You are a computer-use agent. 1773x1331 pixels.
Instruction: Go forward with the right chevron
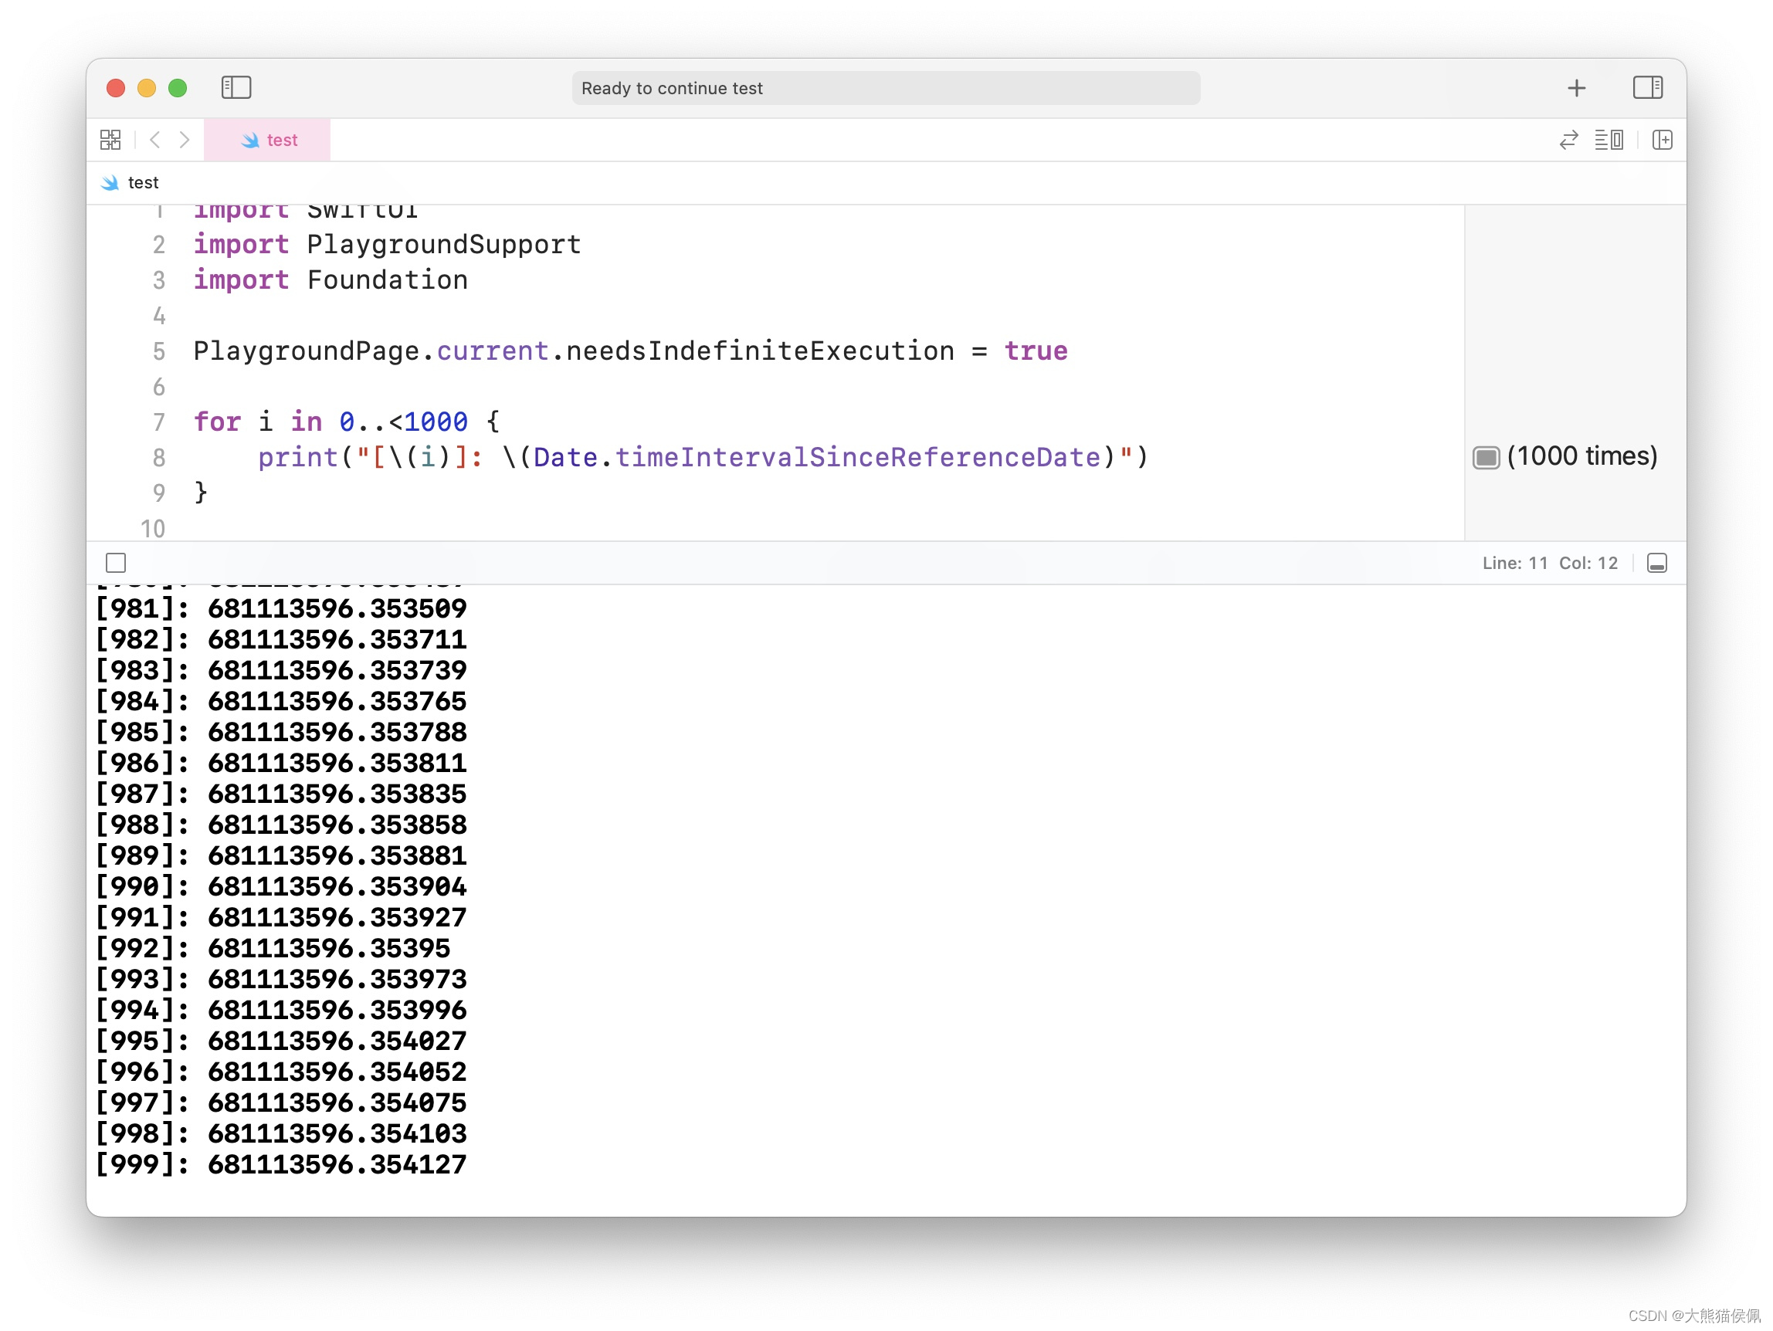[185, 141]
